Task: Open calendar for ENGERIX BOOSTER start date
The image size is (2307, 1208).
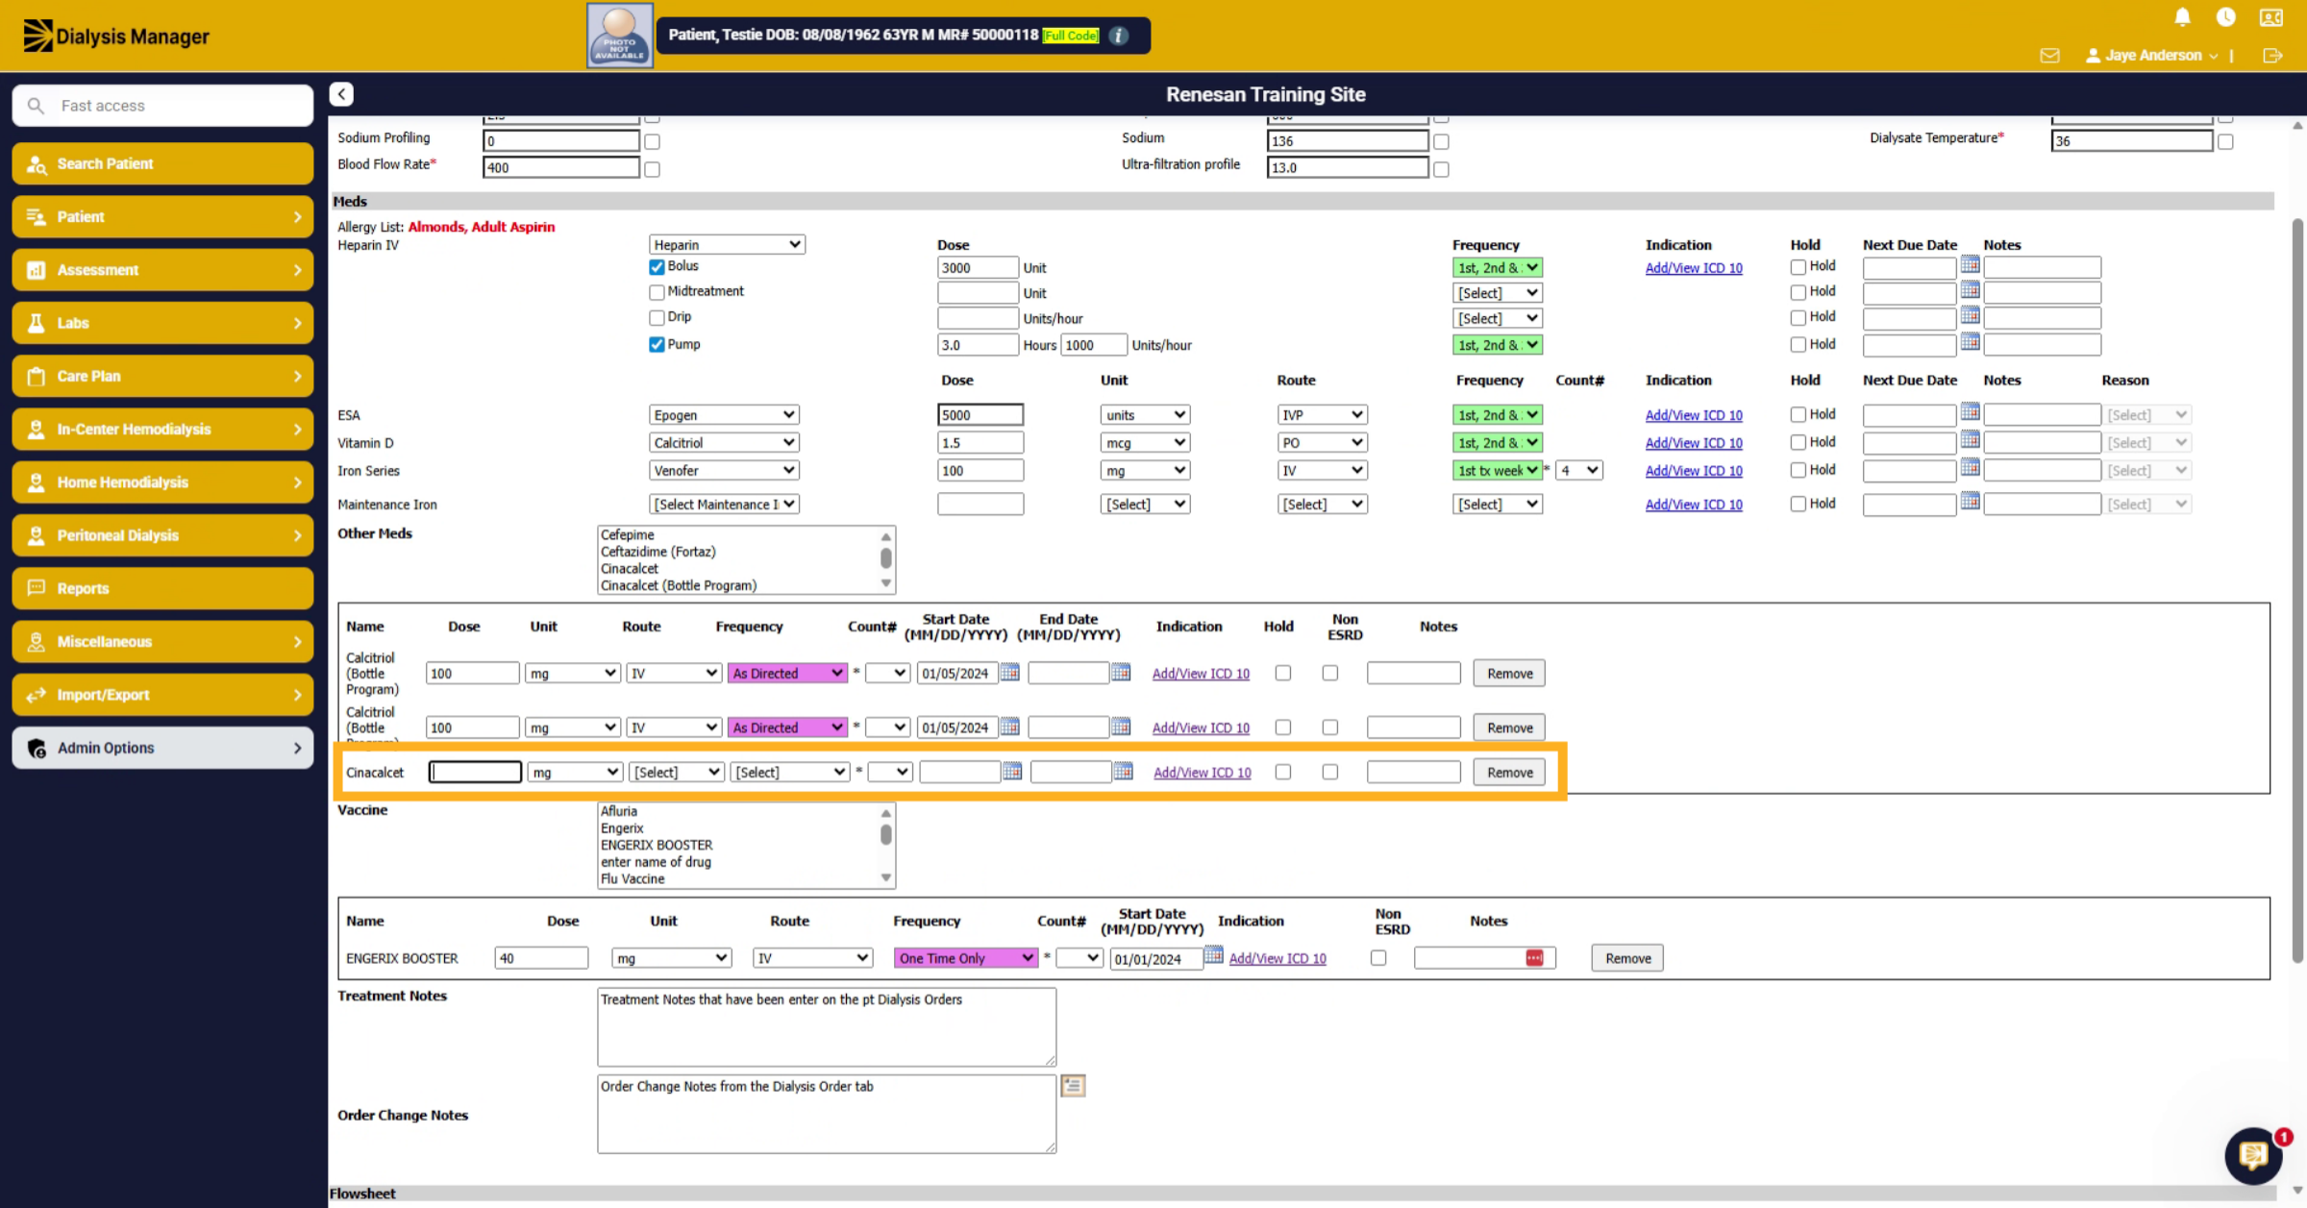Action: coord(1213,955)
